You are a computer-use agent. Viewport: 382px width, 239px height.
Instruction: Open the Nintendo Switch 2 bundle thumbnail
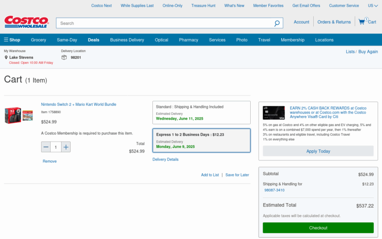coord(19,115)
